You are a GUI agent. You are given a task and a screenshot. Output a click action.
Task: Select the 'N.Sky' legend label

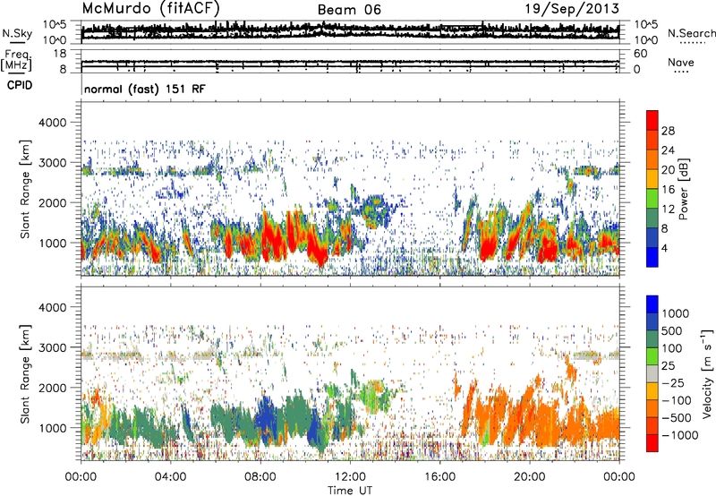click(17, 33)
